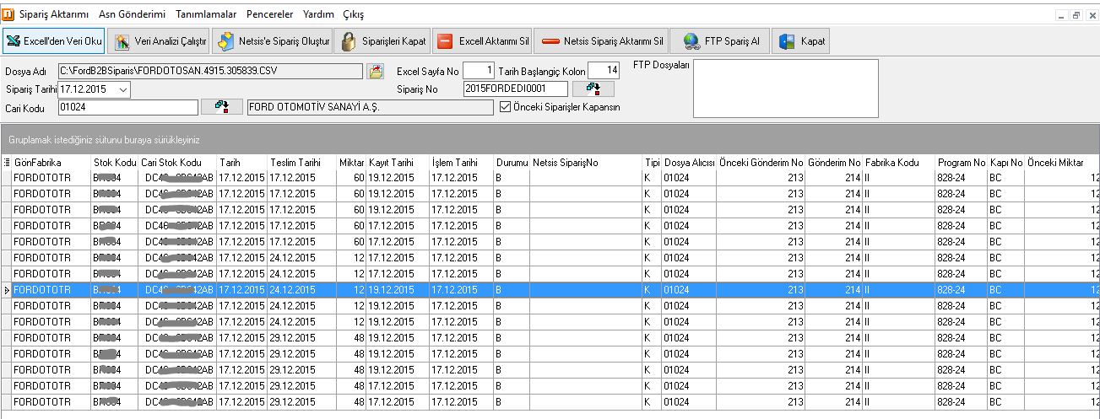Click the Gönderim No column header
Viewport: 1100px width, 419px height.
(x=833, y=162)
